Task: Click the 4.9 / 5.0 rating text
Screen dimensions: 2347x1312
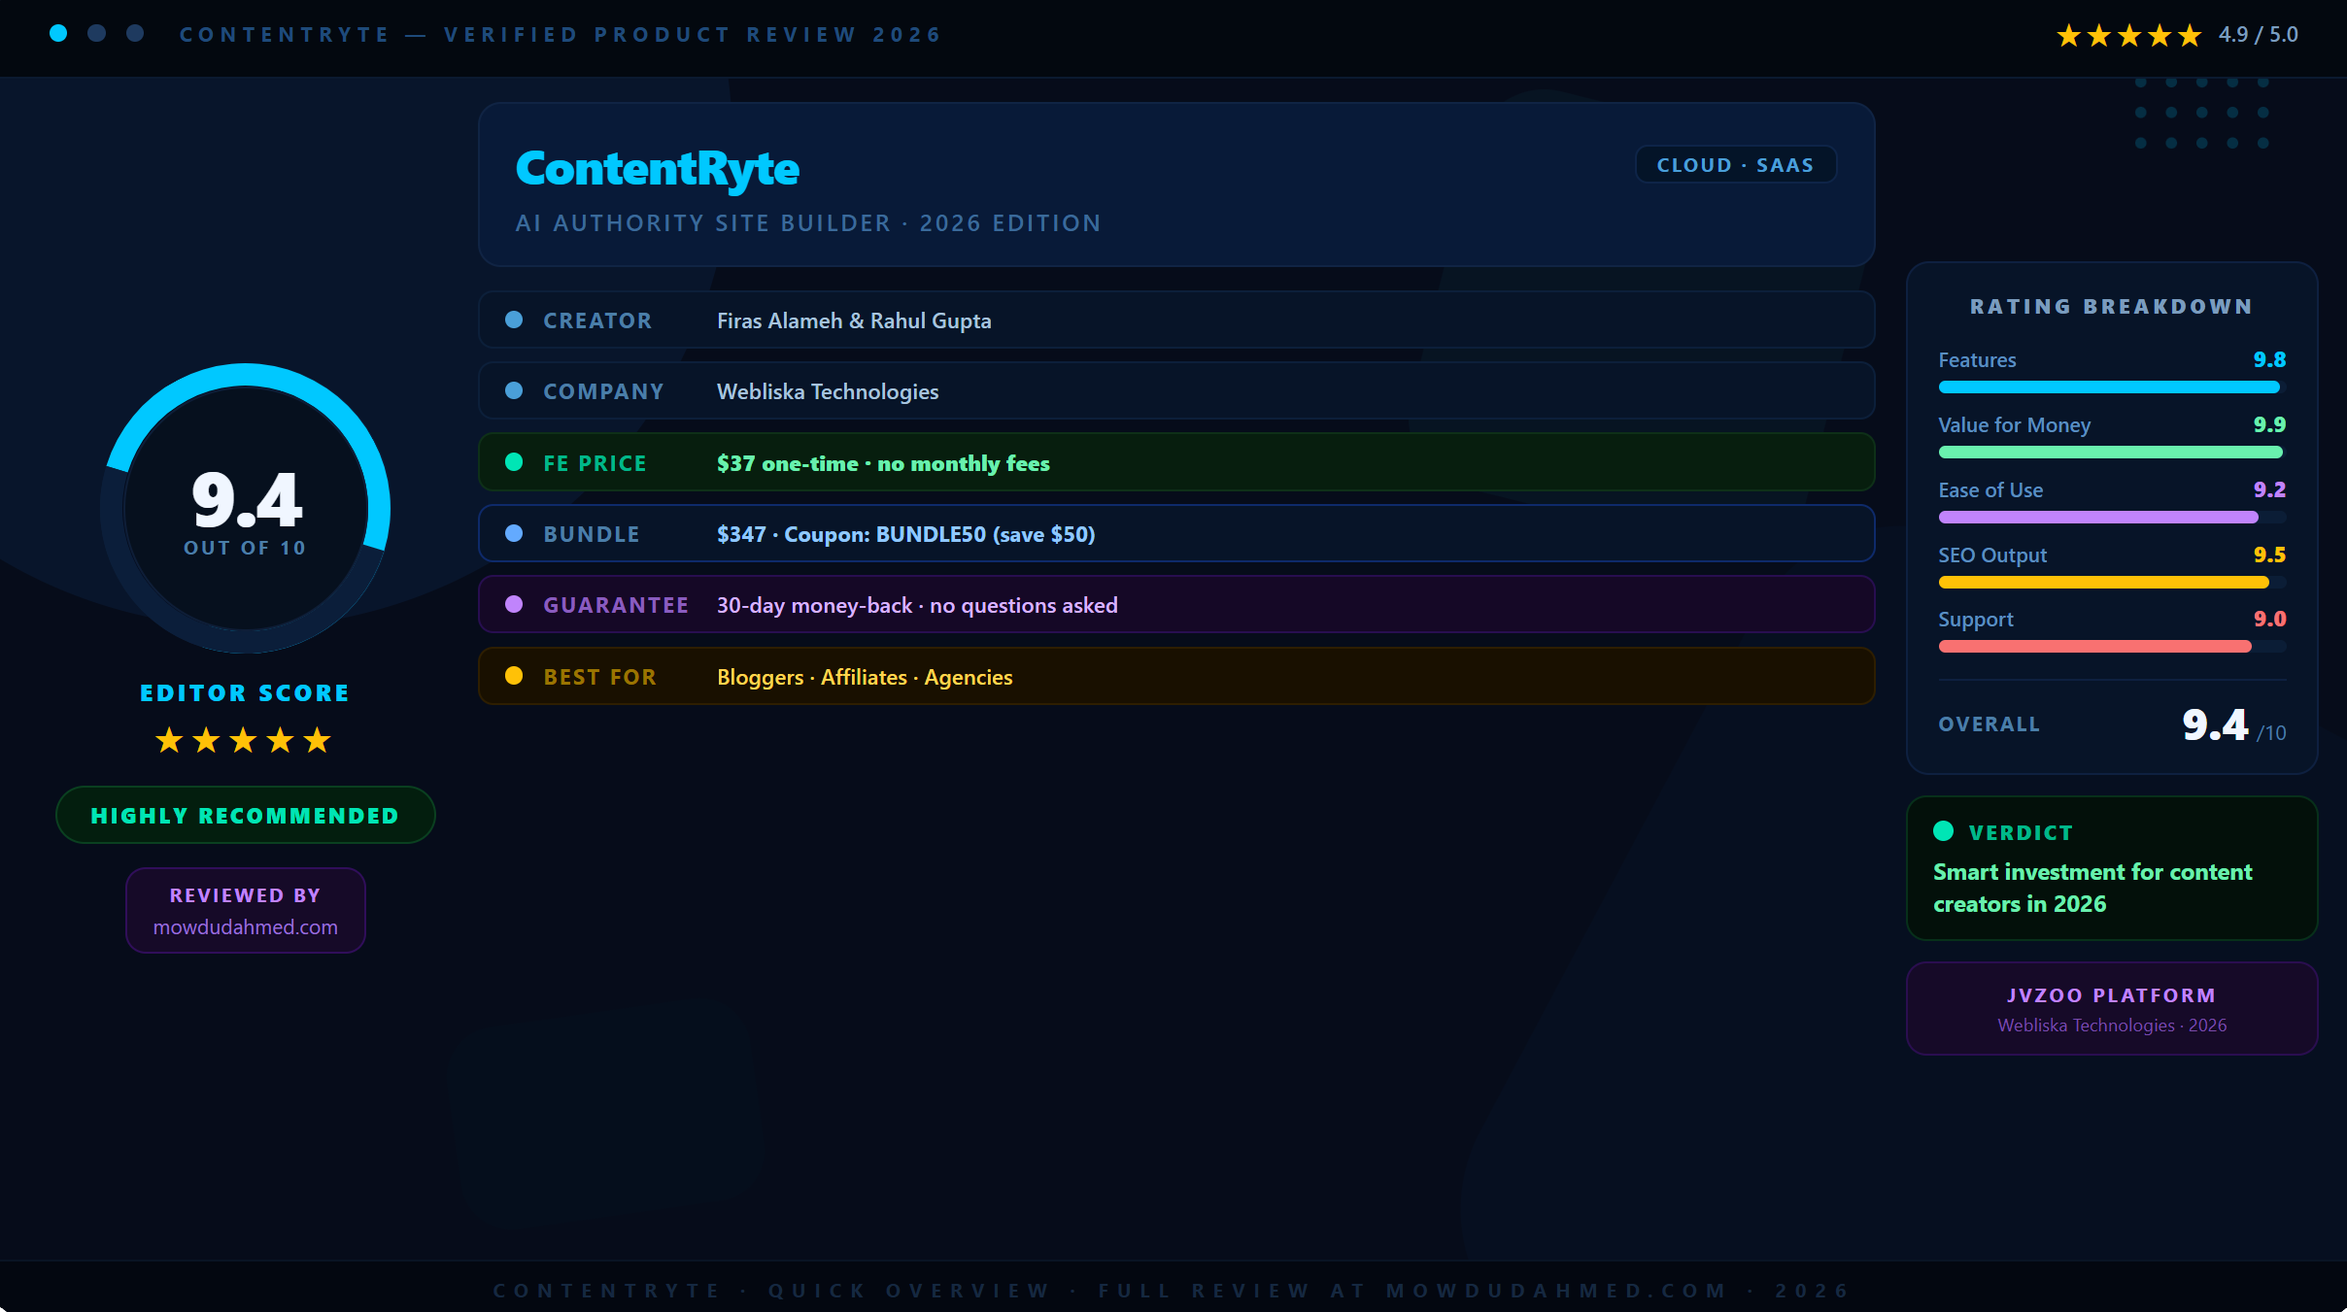Action: click(2259, 35)
